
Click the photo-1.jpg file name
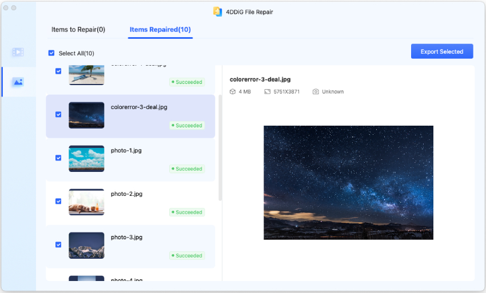(126, 151)
